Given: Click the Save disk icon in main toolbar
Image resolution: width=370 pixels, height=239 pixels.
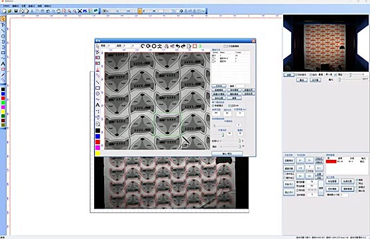Looking at the screenshot, I should [16, 11].
